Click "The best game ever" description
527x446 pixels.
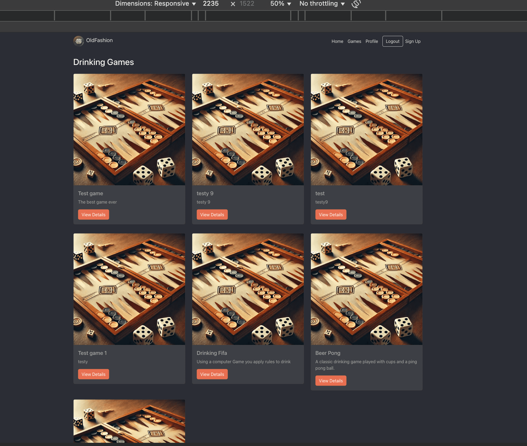(x=97, y=202)
